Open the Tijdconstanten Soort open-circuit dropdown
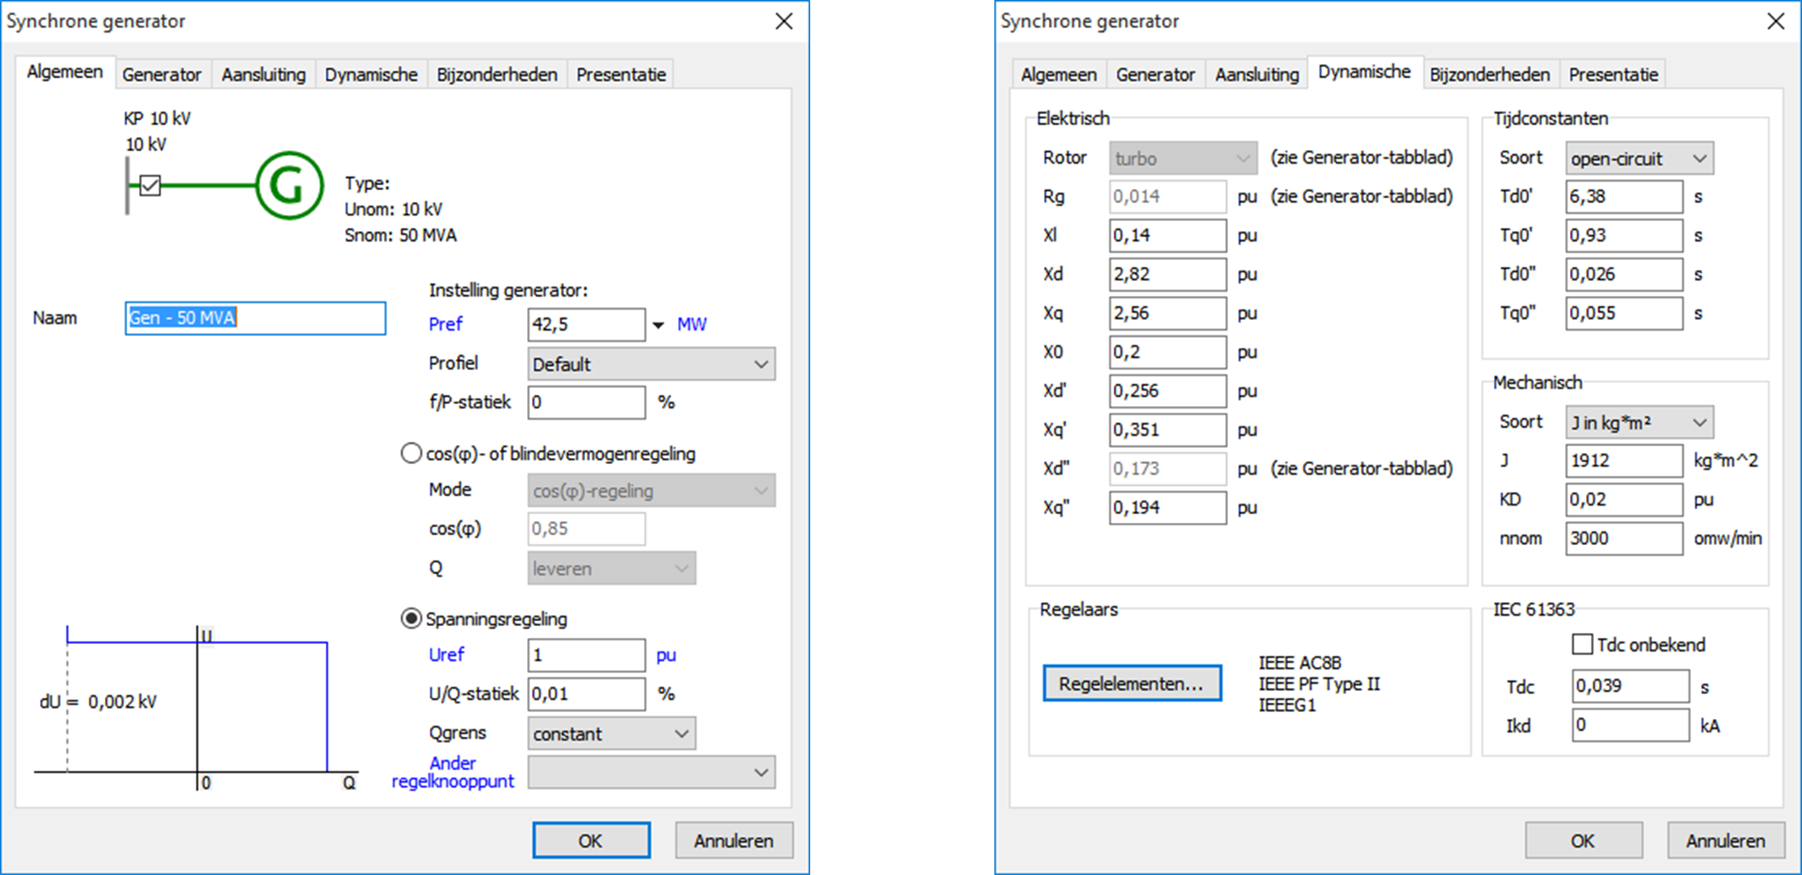Viewport: 1802px width, 875px height. coord(1638,159)
